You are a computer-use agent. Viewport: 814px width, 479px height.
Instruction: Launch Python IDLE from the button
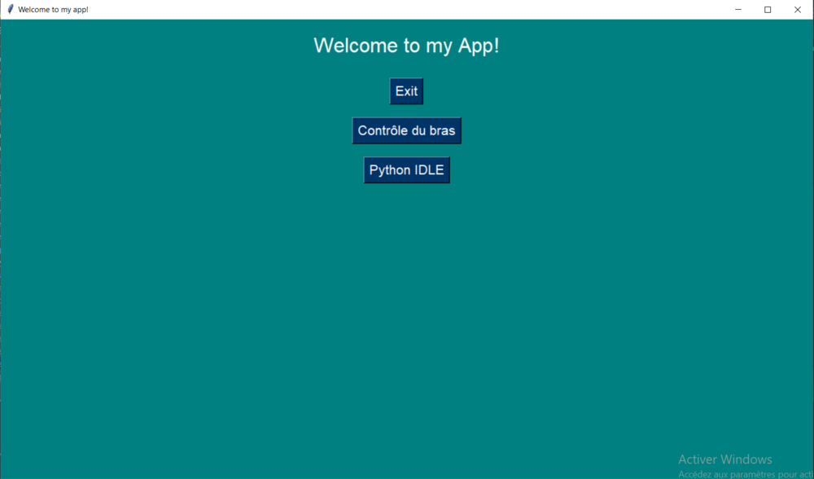(x=406, y=170)
